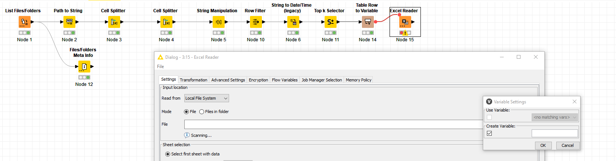Open the Read from dropdown
This screenshot has height=161, width=616.
point(206,98)
